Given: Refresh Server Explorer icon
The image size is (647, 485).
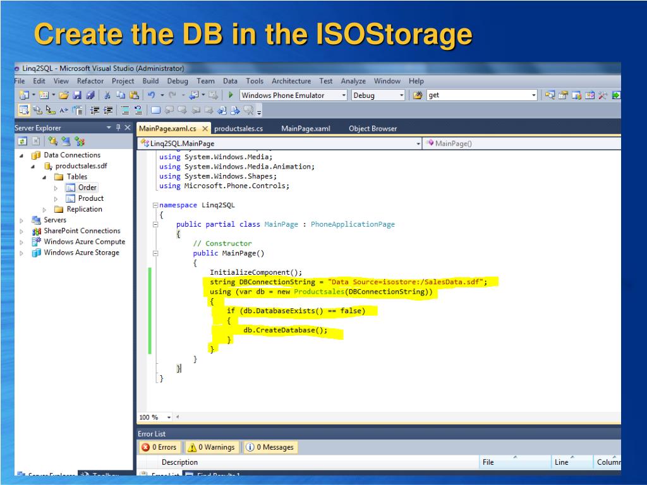Looking at the screenshot, I should tap(22, 141).
